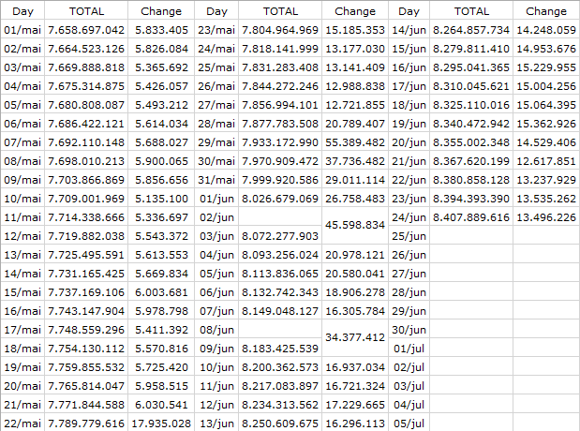
Task: Select change value 5.614.034
Action: pos(161,124)
